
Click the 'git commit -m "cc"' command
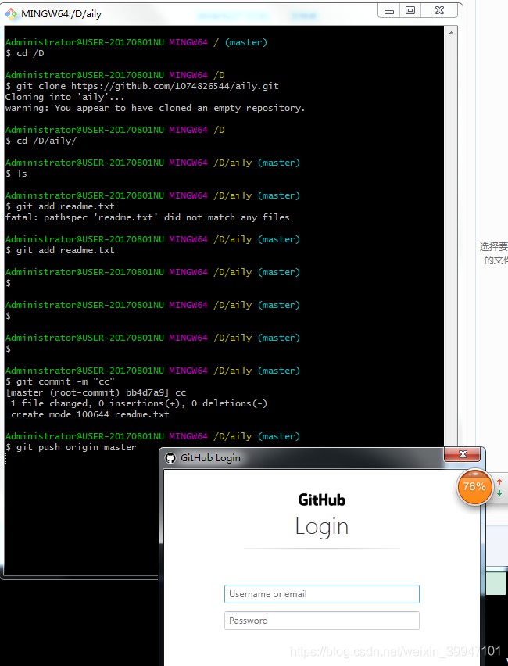60,381
